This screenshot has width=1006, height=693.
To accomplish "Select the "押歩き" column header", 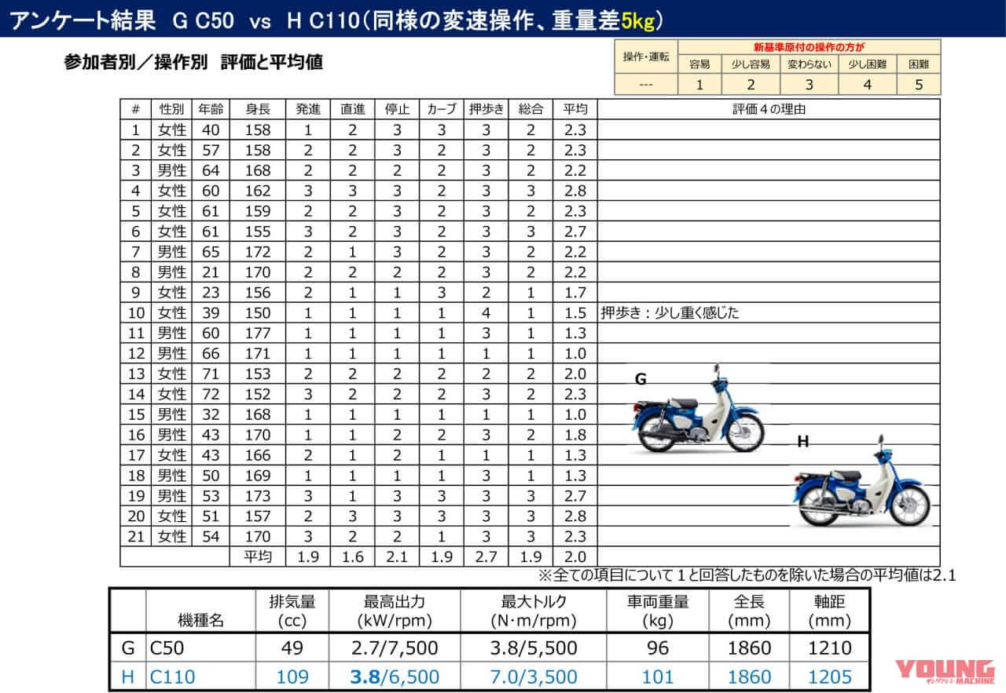I will pyautogui.click(x=487, y=110).
